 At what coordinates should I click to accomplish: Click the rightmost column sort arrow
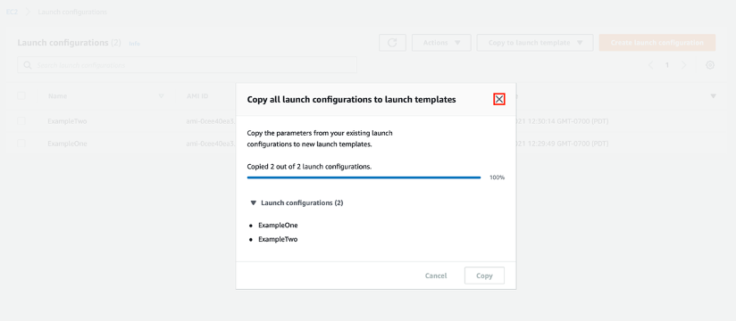(x=713, y=96)
